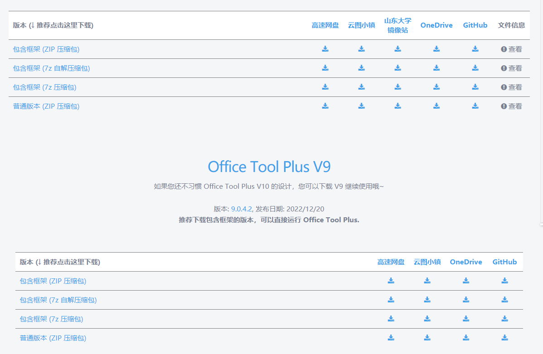This screenshot has width=543, height=354.
Task: Open V9 普通版本 (ZIP 压缩包) link
Action: [53, 338]
